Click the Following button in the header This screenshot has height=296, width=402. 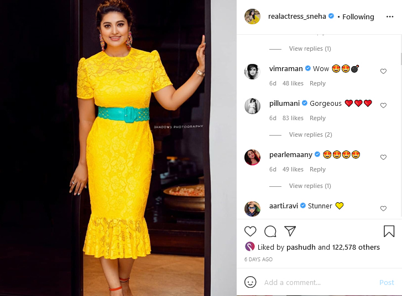pos(358,17)
